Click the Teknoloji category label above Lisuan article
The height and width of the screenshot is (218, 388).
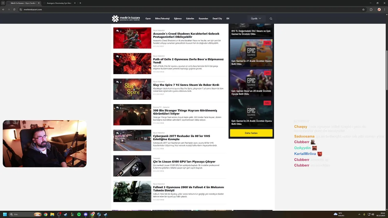tap(156, 158)
